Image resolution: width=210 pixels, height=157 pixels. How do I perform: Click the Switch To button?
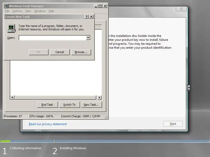click(69, 105)
